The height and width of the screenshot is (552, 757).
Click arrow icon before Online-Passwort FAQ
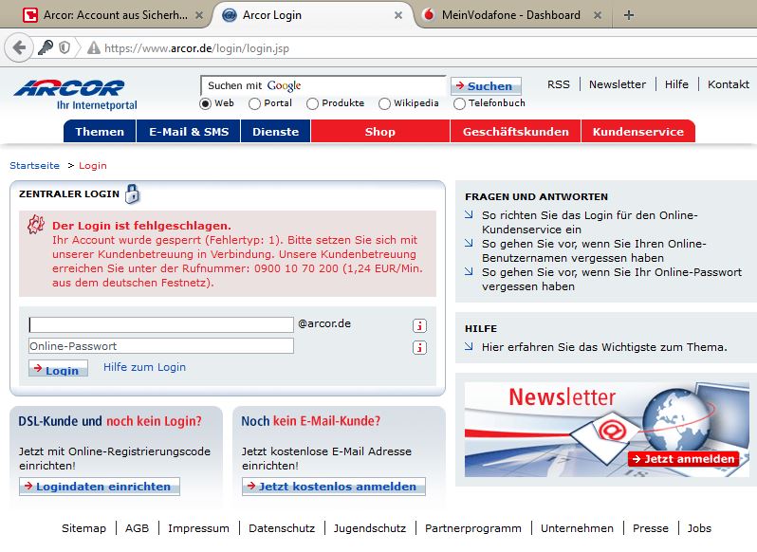[x=469, y=271]
